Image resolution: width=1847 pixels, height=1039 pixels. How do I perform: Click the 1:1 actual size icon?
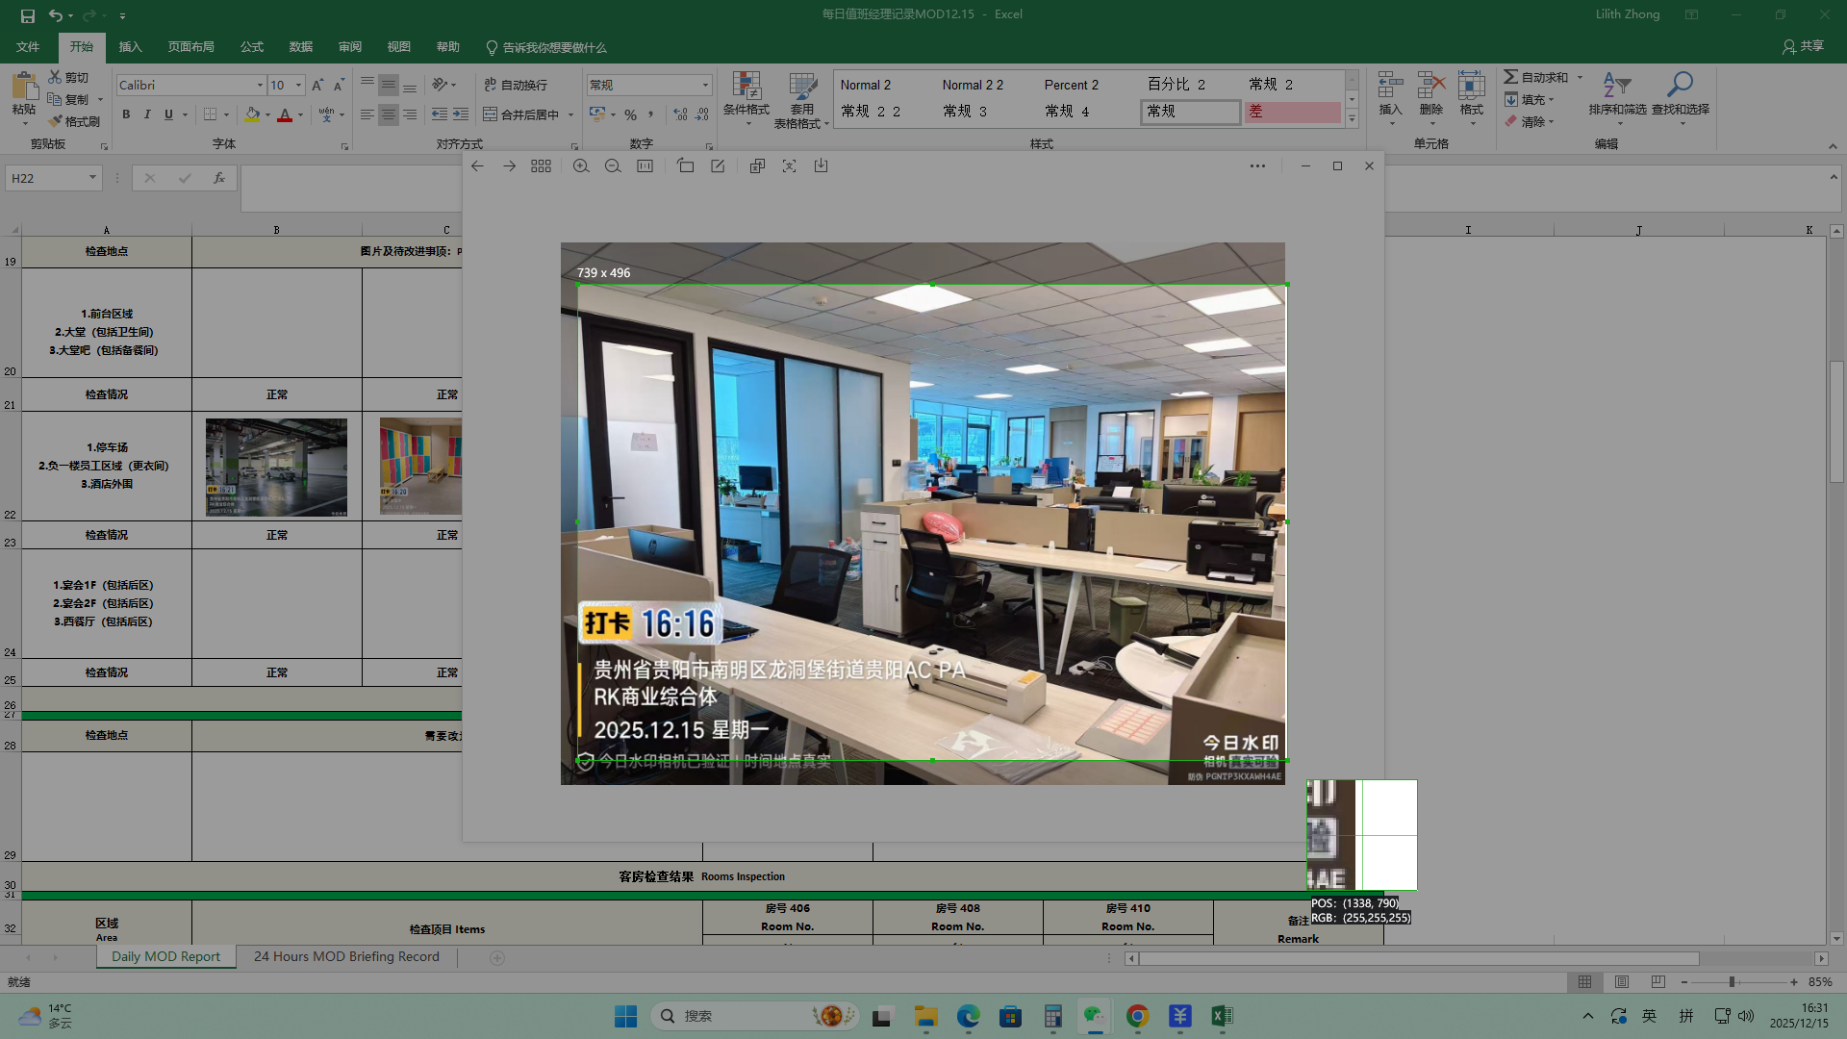pyautogui.click(x=645, y=166)
